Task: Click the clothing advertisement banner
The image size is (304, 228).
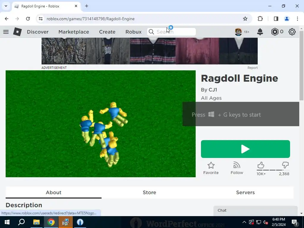Action: (x=150, y=51)
